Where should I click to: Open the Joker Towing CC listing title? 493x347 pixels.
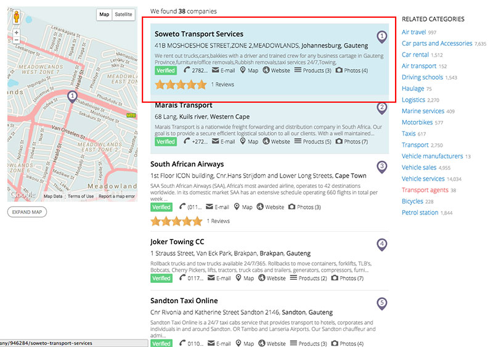pos(177,242)
